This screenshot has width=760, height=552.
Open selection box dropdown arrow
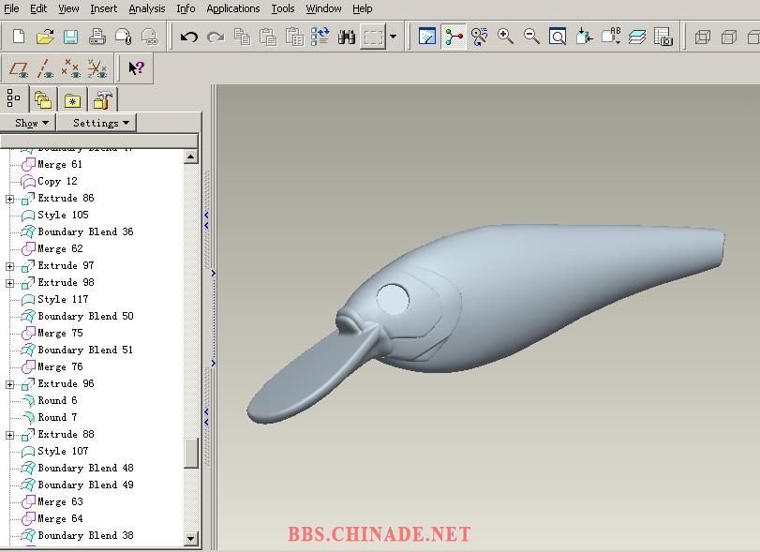tap(393, 37)
